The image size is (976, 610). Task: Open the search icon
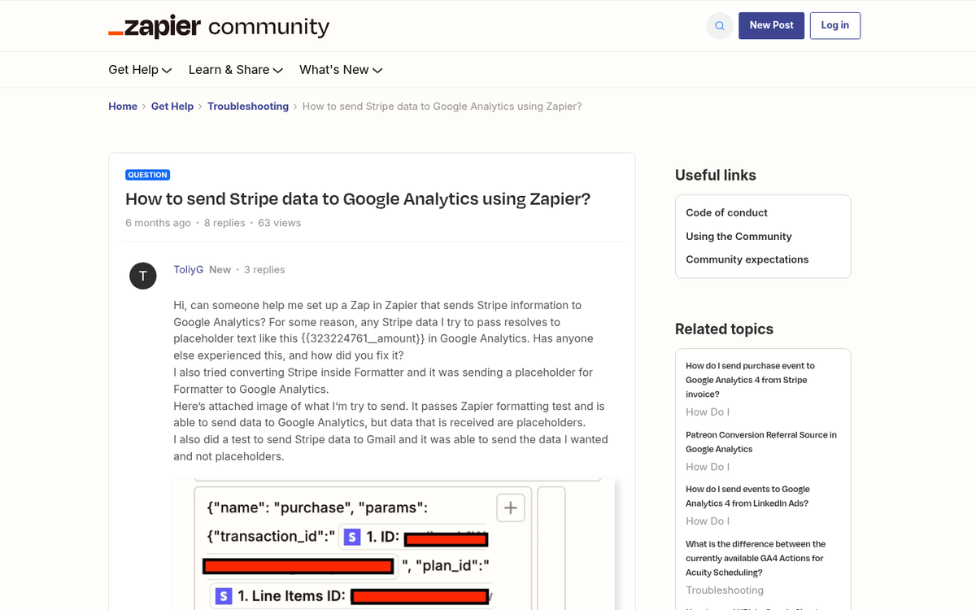point(719,25)
